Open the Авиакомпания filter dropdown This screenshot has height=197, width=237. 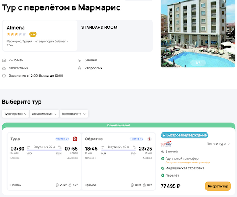45,114
